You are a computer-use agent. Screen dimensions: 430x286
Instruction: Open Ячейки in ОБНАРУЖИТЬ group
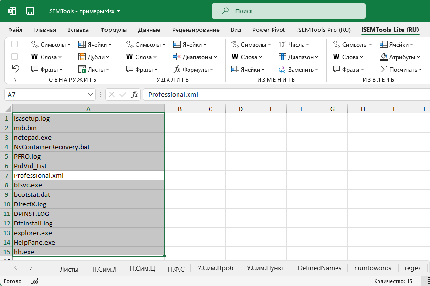95,44
